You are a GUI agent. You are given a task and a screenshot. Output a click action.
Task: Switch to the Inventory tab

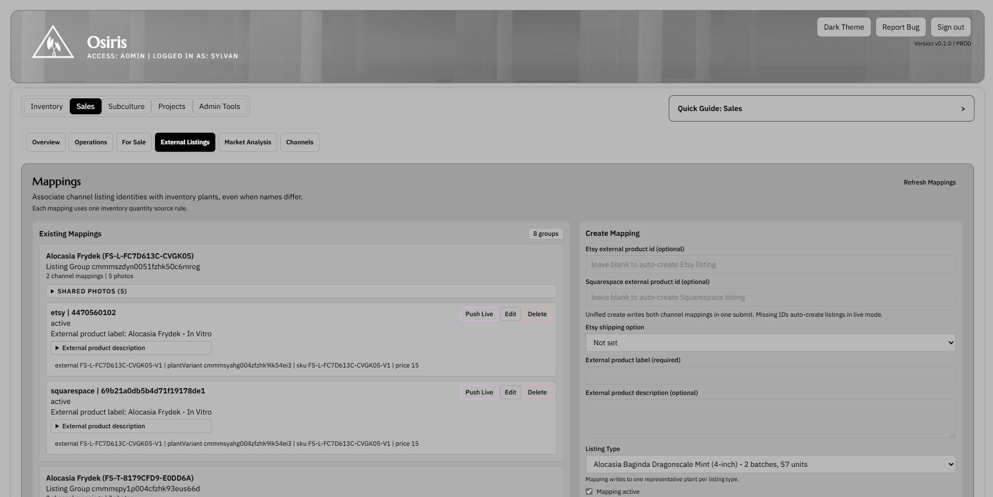tap(46, 106)
